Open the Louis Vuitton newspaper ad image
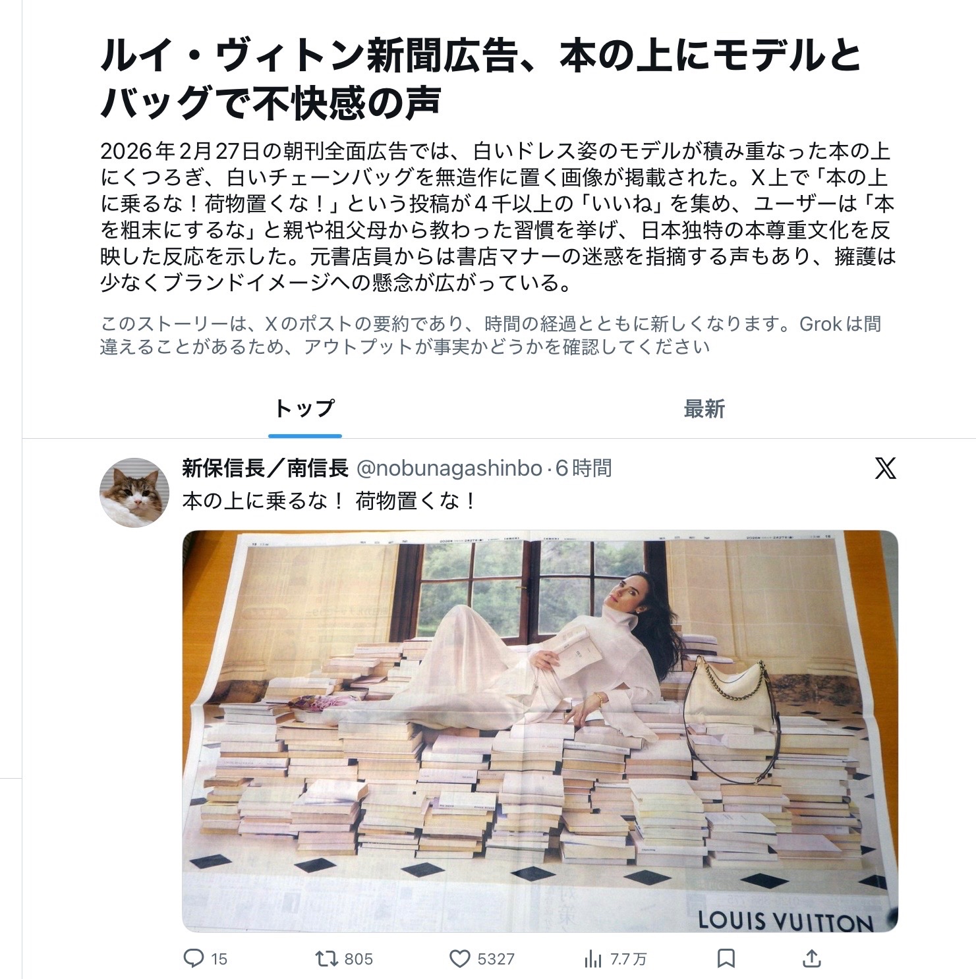This screenshot has width=976, height=979. 540,731
